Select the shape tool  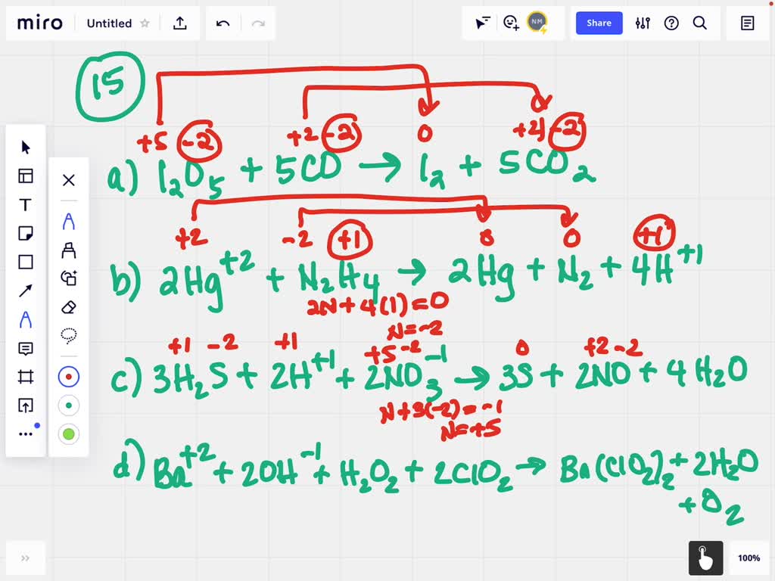click(x=26, y=262)
